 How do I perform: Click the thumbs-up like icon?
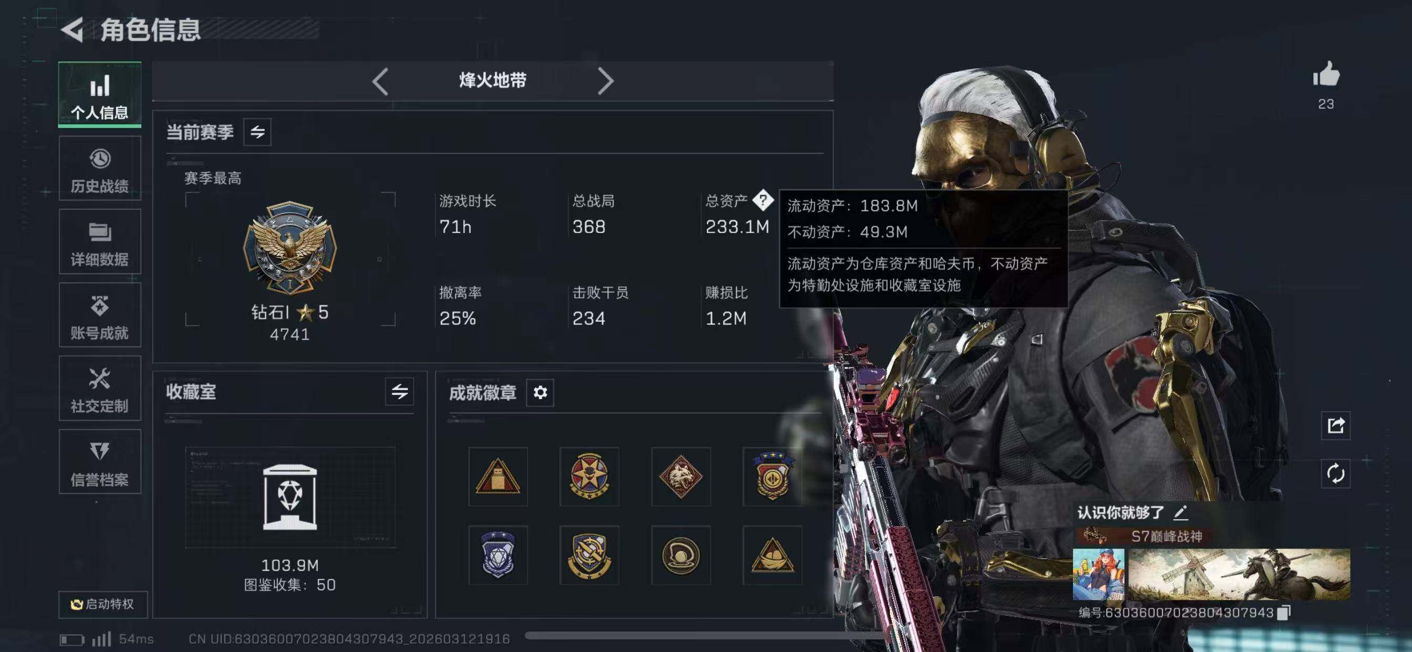pyautogui.click(x=1326, y=74)
